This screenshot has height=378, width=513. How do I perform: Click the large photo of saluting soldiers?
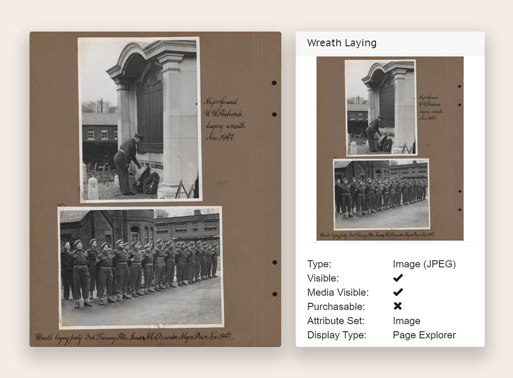141,267
